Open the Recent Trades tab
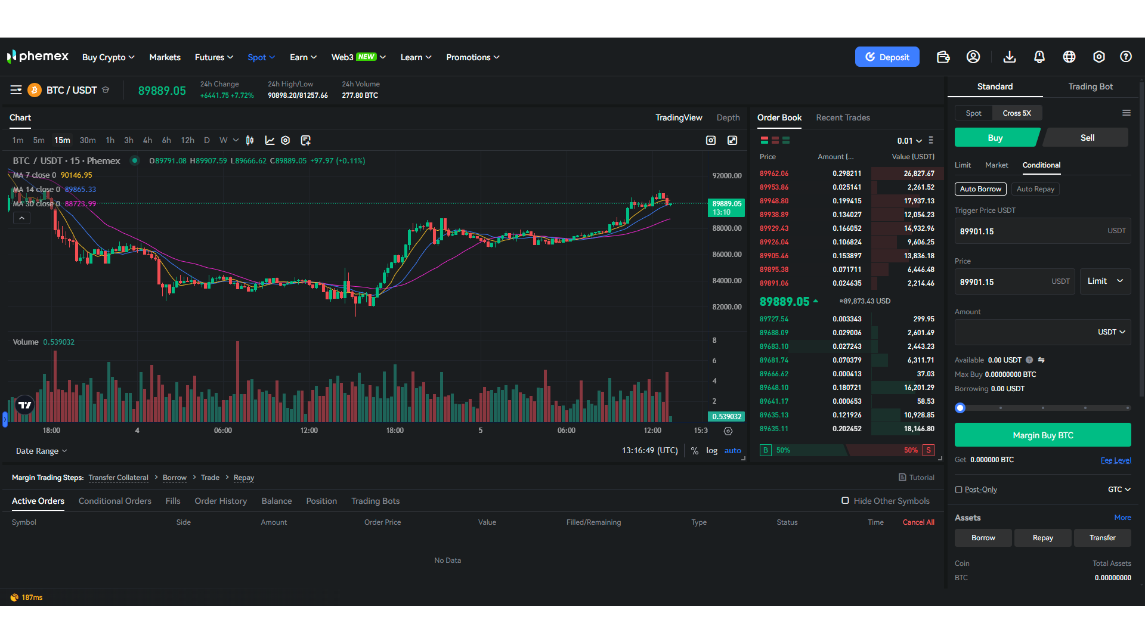This screenshot has height=644, width=1145. point(843,117)
